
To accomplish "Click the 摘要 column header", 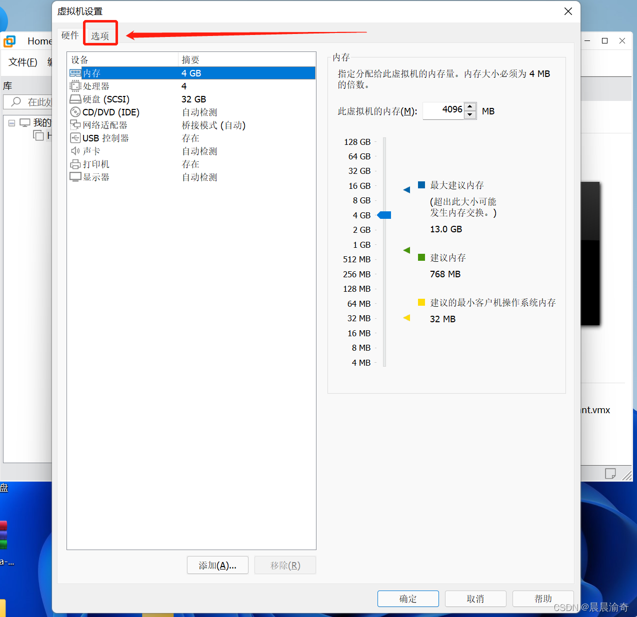I will click(x=247, y=59).
